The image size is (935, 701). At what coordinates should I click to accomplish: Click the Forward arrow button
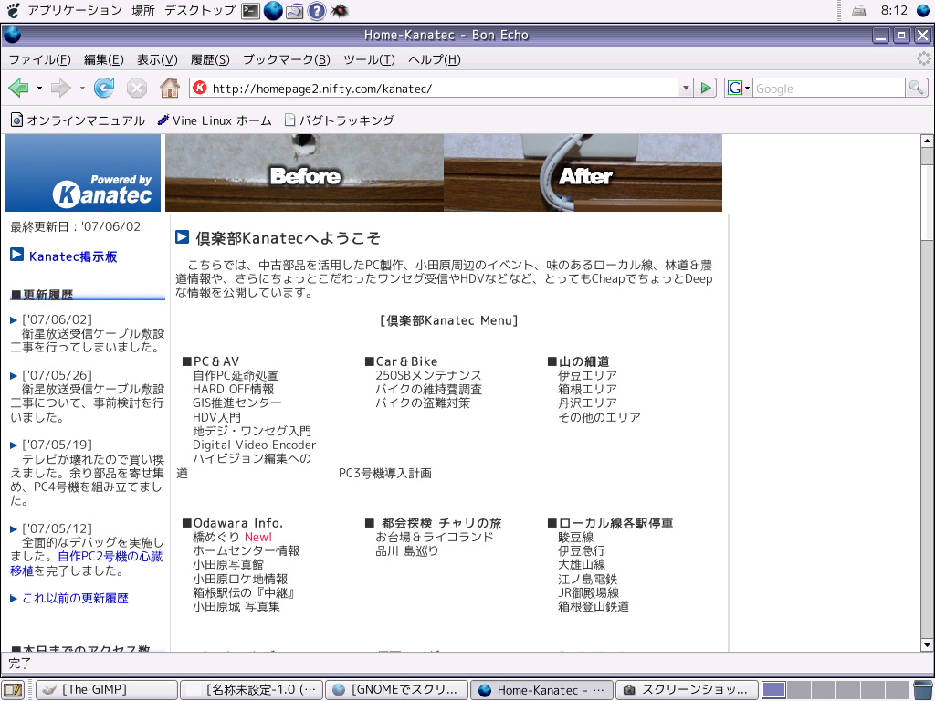coord(61,89)
